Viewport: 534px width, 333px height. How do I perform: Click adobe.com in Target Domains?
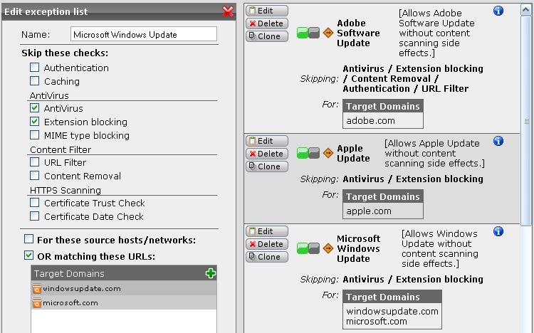click(370, 120)
